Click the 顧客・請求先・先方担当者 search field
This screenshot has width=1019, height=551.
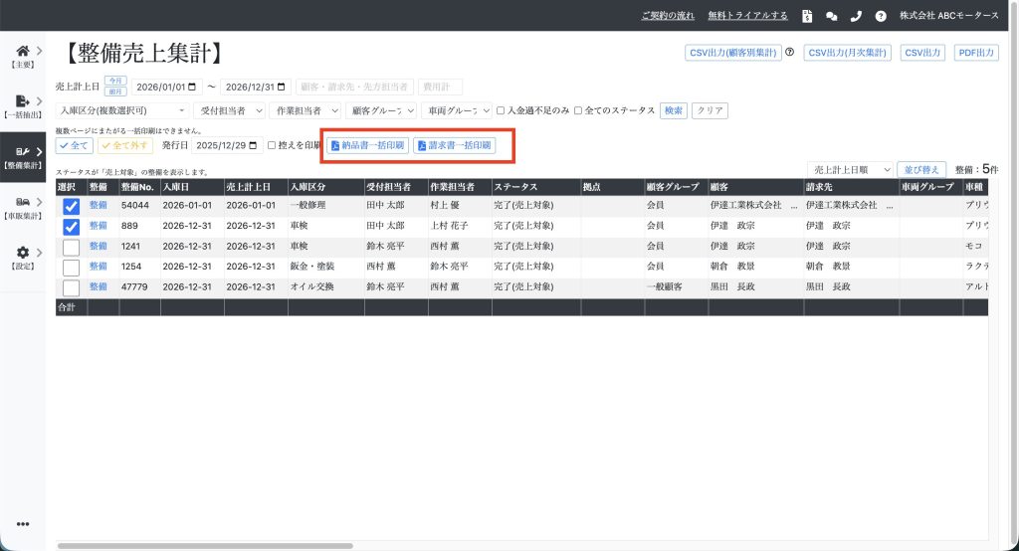pos(353,87)
